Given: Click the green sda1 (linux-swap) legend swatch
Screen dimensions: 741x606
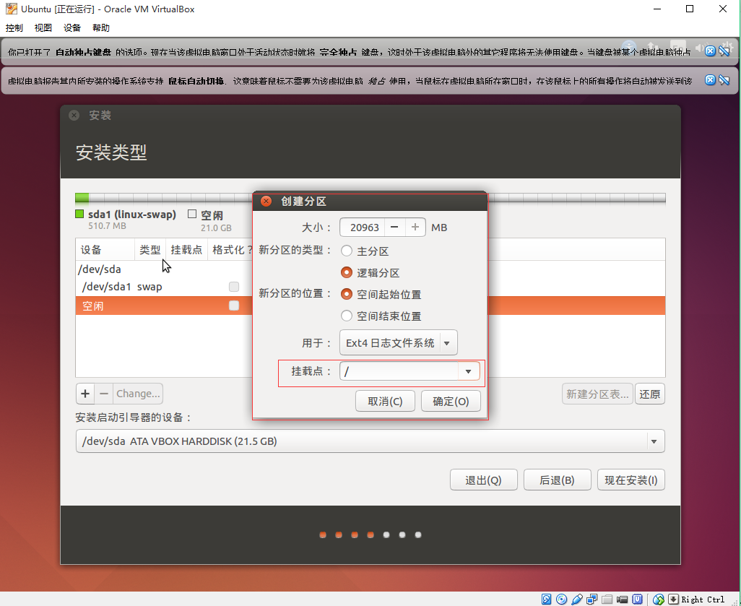Looking at the screenshot, I should tap(79, 214).
